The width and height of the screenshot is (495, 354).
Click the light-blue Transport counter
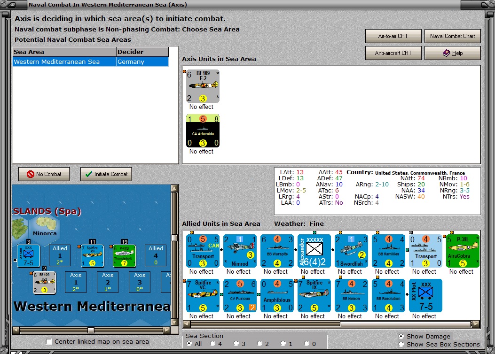coord(425,251)
